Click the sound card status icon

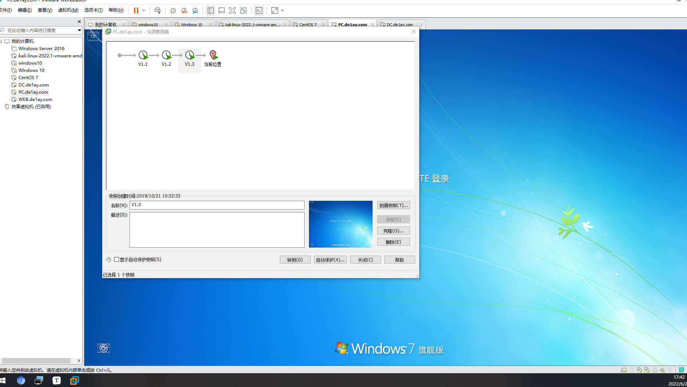pyautogui.click(x=662, y=370)
